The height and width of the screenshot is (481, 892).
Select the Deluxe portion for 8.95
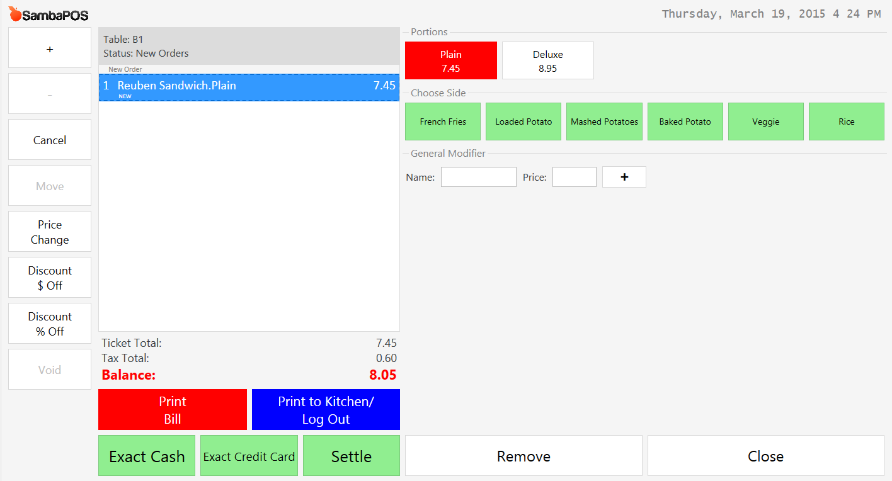click(x=547, y=61)
